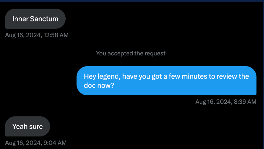Click the word "sure" in the last reply
The height and width of the screenshot is (149, 264).
click(36, 127)
